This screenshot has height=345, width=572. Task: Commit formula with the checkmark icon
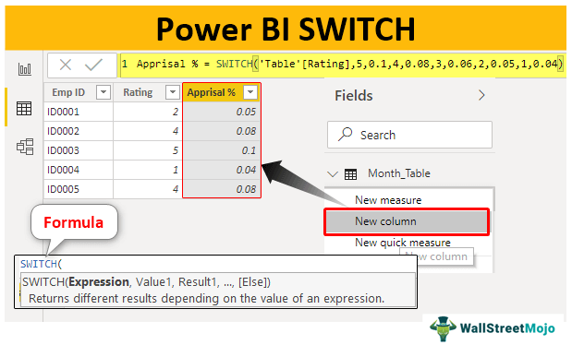coord(93,65)
